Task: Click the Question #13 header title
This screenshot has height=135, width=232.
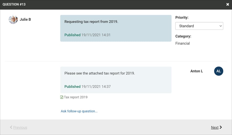Action: pos(14,5)
